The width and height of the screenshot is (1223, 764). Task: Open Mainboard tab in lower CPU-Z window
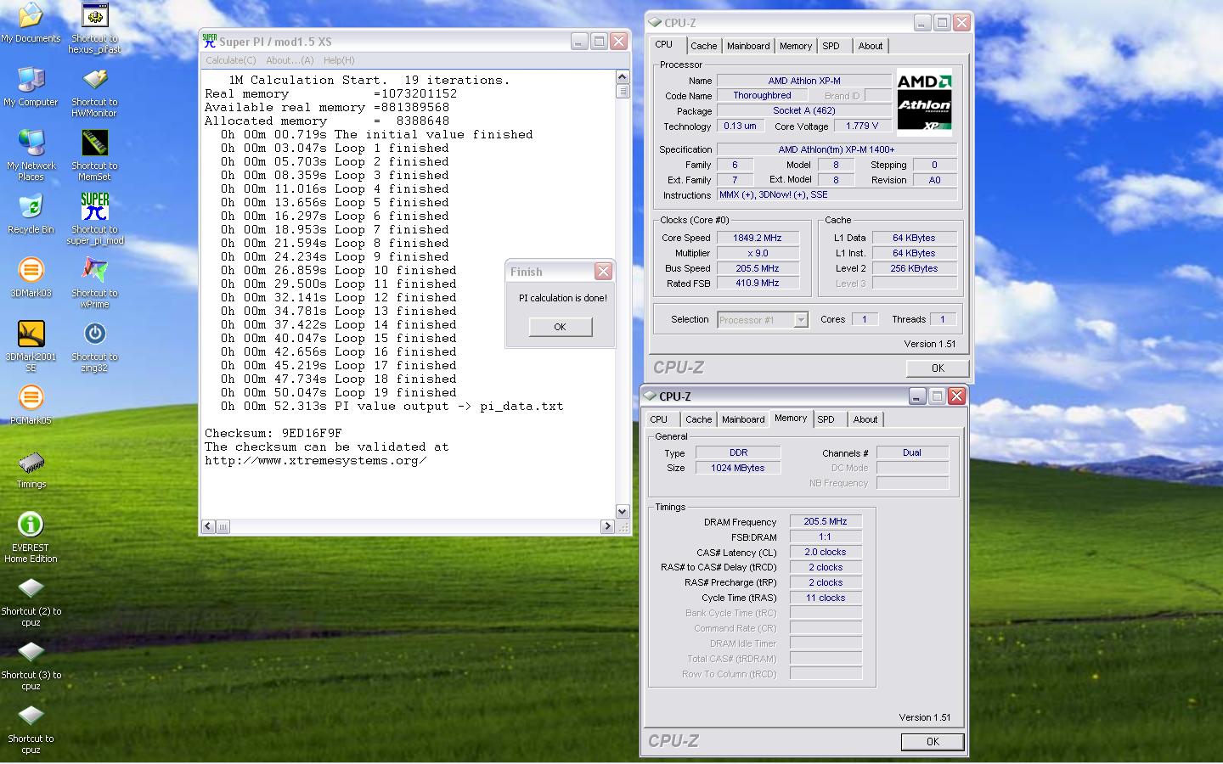(x=743, y=419)
